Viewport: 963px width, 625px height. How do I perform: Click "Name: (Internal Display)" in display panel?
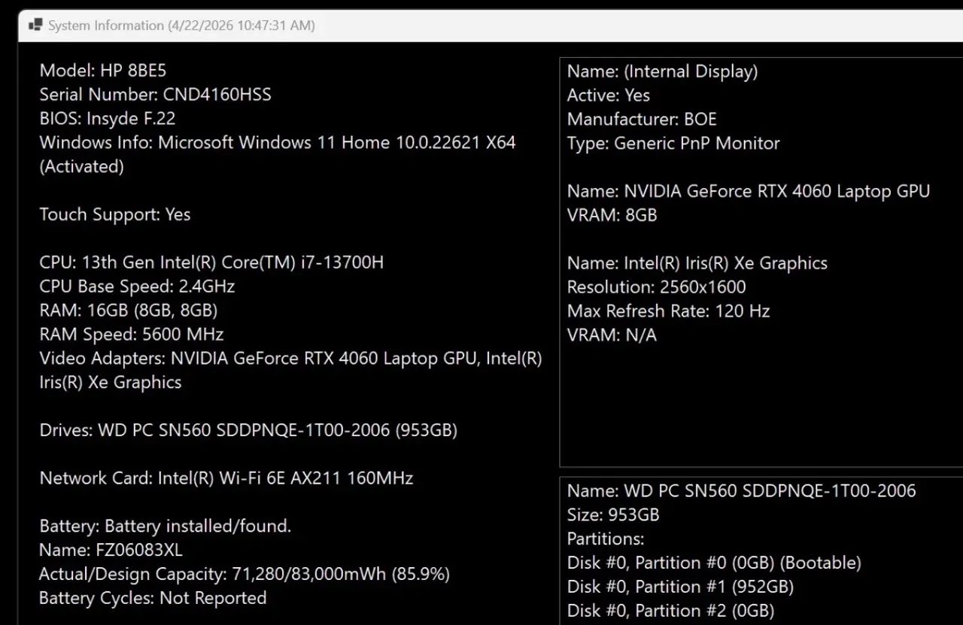pyautogui.click(x=662, y=72)
